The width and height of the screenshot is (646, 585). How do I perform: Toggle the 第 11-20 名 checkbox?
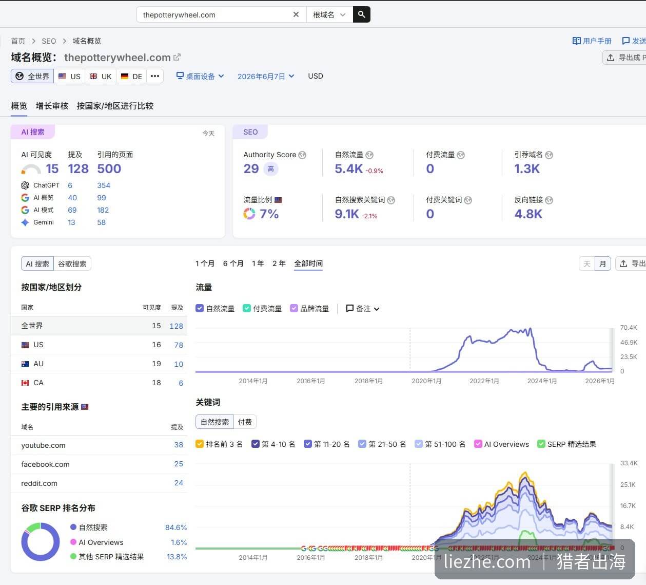[308, 444]
